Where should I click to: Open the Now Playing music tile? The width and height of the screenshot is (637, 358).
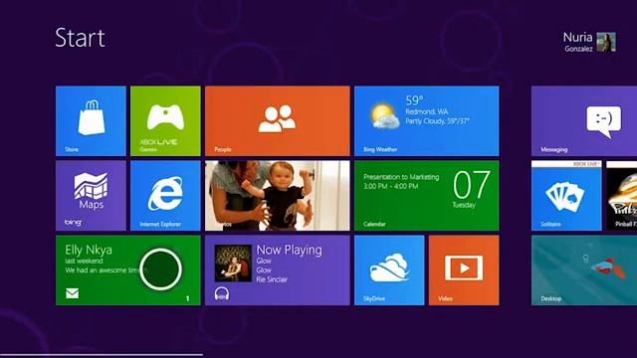tap(278, 270)
